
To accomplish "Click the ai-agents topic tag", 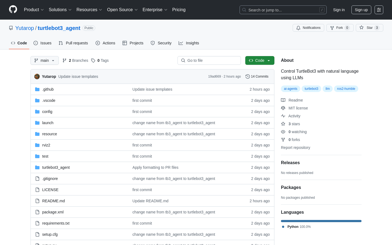I will (290, 89).
